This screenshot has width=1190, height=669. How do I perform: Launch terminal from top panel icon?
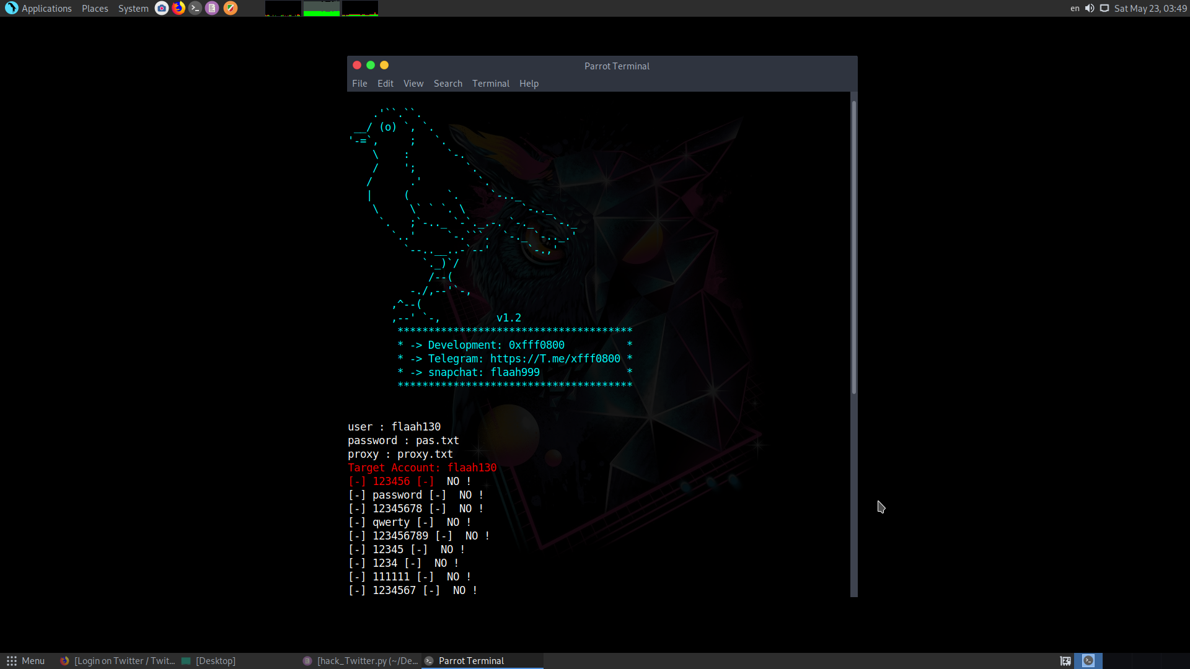[x=195, y=8]
